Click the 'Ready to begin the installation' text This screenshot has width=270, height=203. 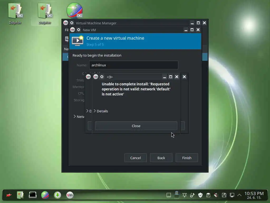[x=97, y=56]
